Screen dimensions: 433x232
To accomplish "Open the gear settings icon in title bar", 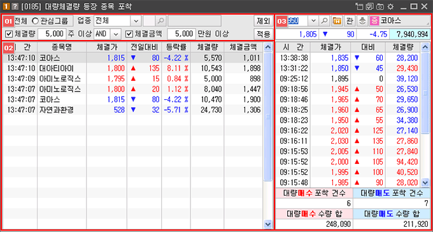I will click(390, 6).
